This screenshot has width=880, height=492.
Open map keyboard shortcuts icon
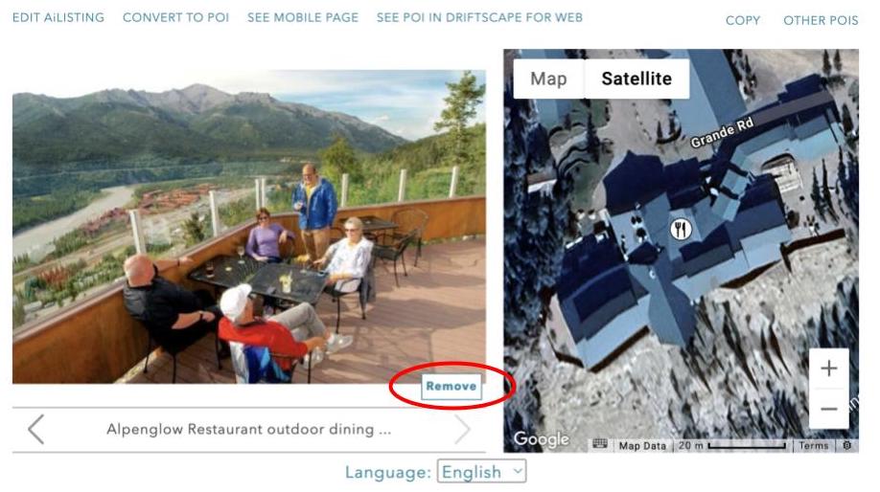tap(599, 445)
